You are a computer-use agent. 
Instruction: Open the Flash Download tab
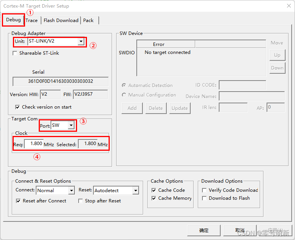pos(61,21)
